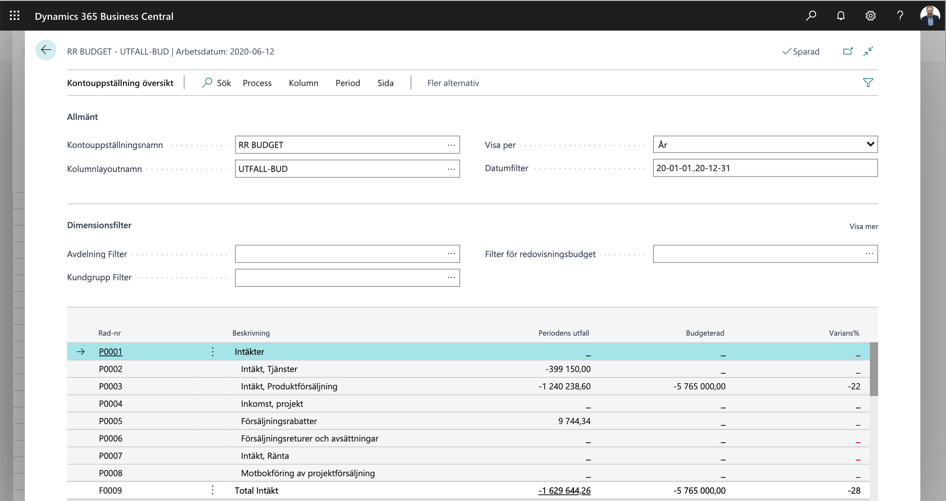946x501 pixels.
Task: Open the Period menu
Action: tap(348, 83)
